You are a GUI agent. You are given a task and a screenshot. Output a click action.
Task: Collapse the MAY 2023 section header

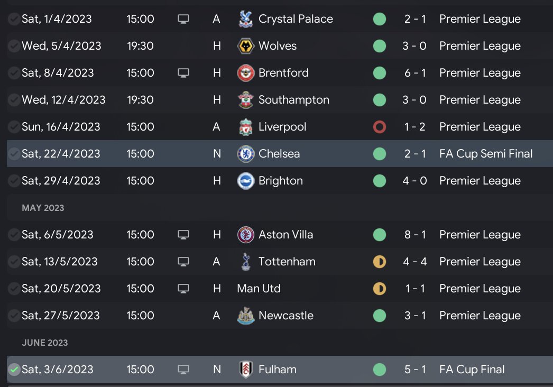(43, 208)
